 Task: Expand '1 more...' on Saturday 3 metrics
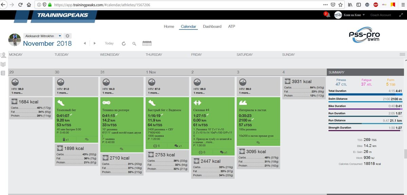pyautogui.click(x=245, y=93)
